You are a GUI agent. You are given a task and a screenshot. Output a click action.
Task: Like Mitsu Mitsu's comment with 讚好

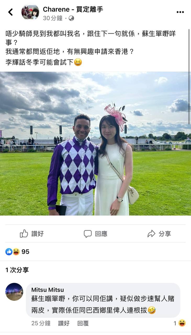tap(64, 323)
